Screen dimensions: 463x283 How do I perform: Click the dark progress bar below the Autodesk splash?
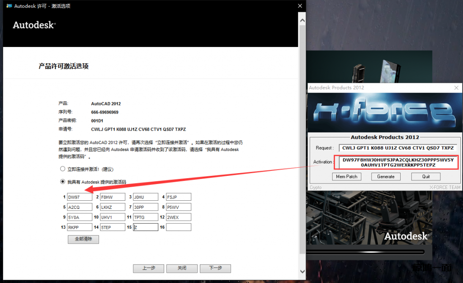(365, 252)
